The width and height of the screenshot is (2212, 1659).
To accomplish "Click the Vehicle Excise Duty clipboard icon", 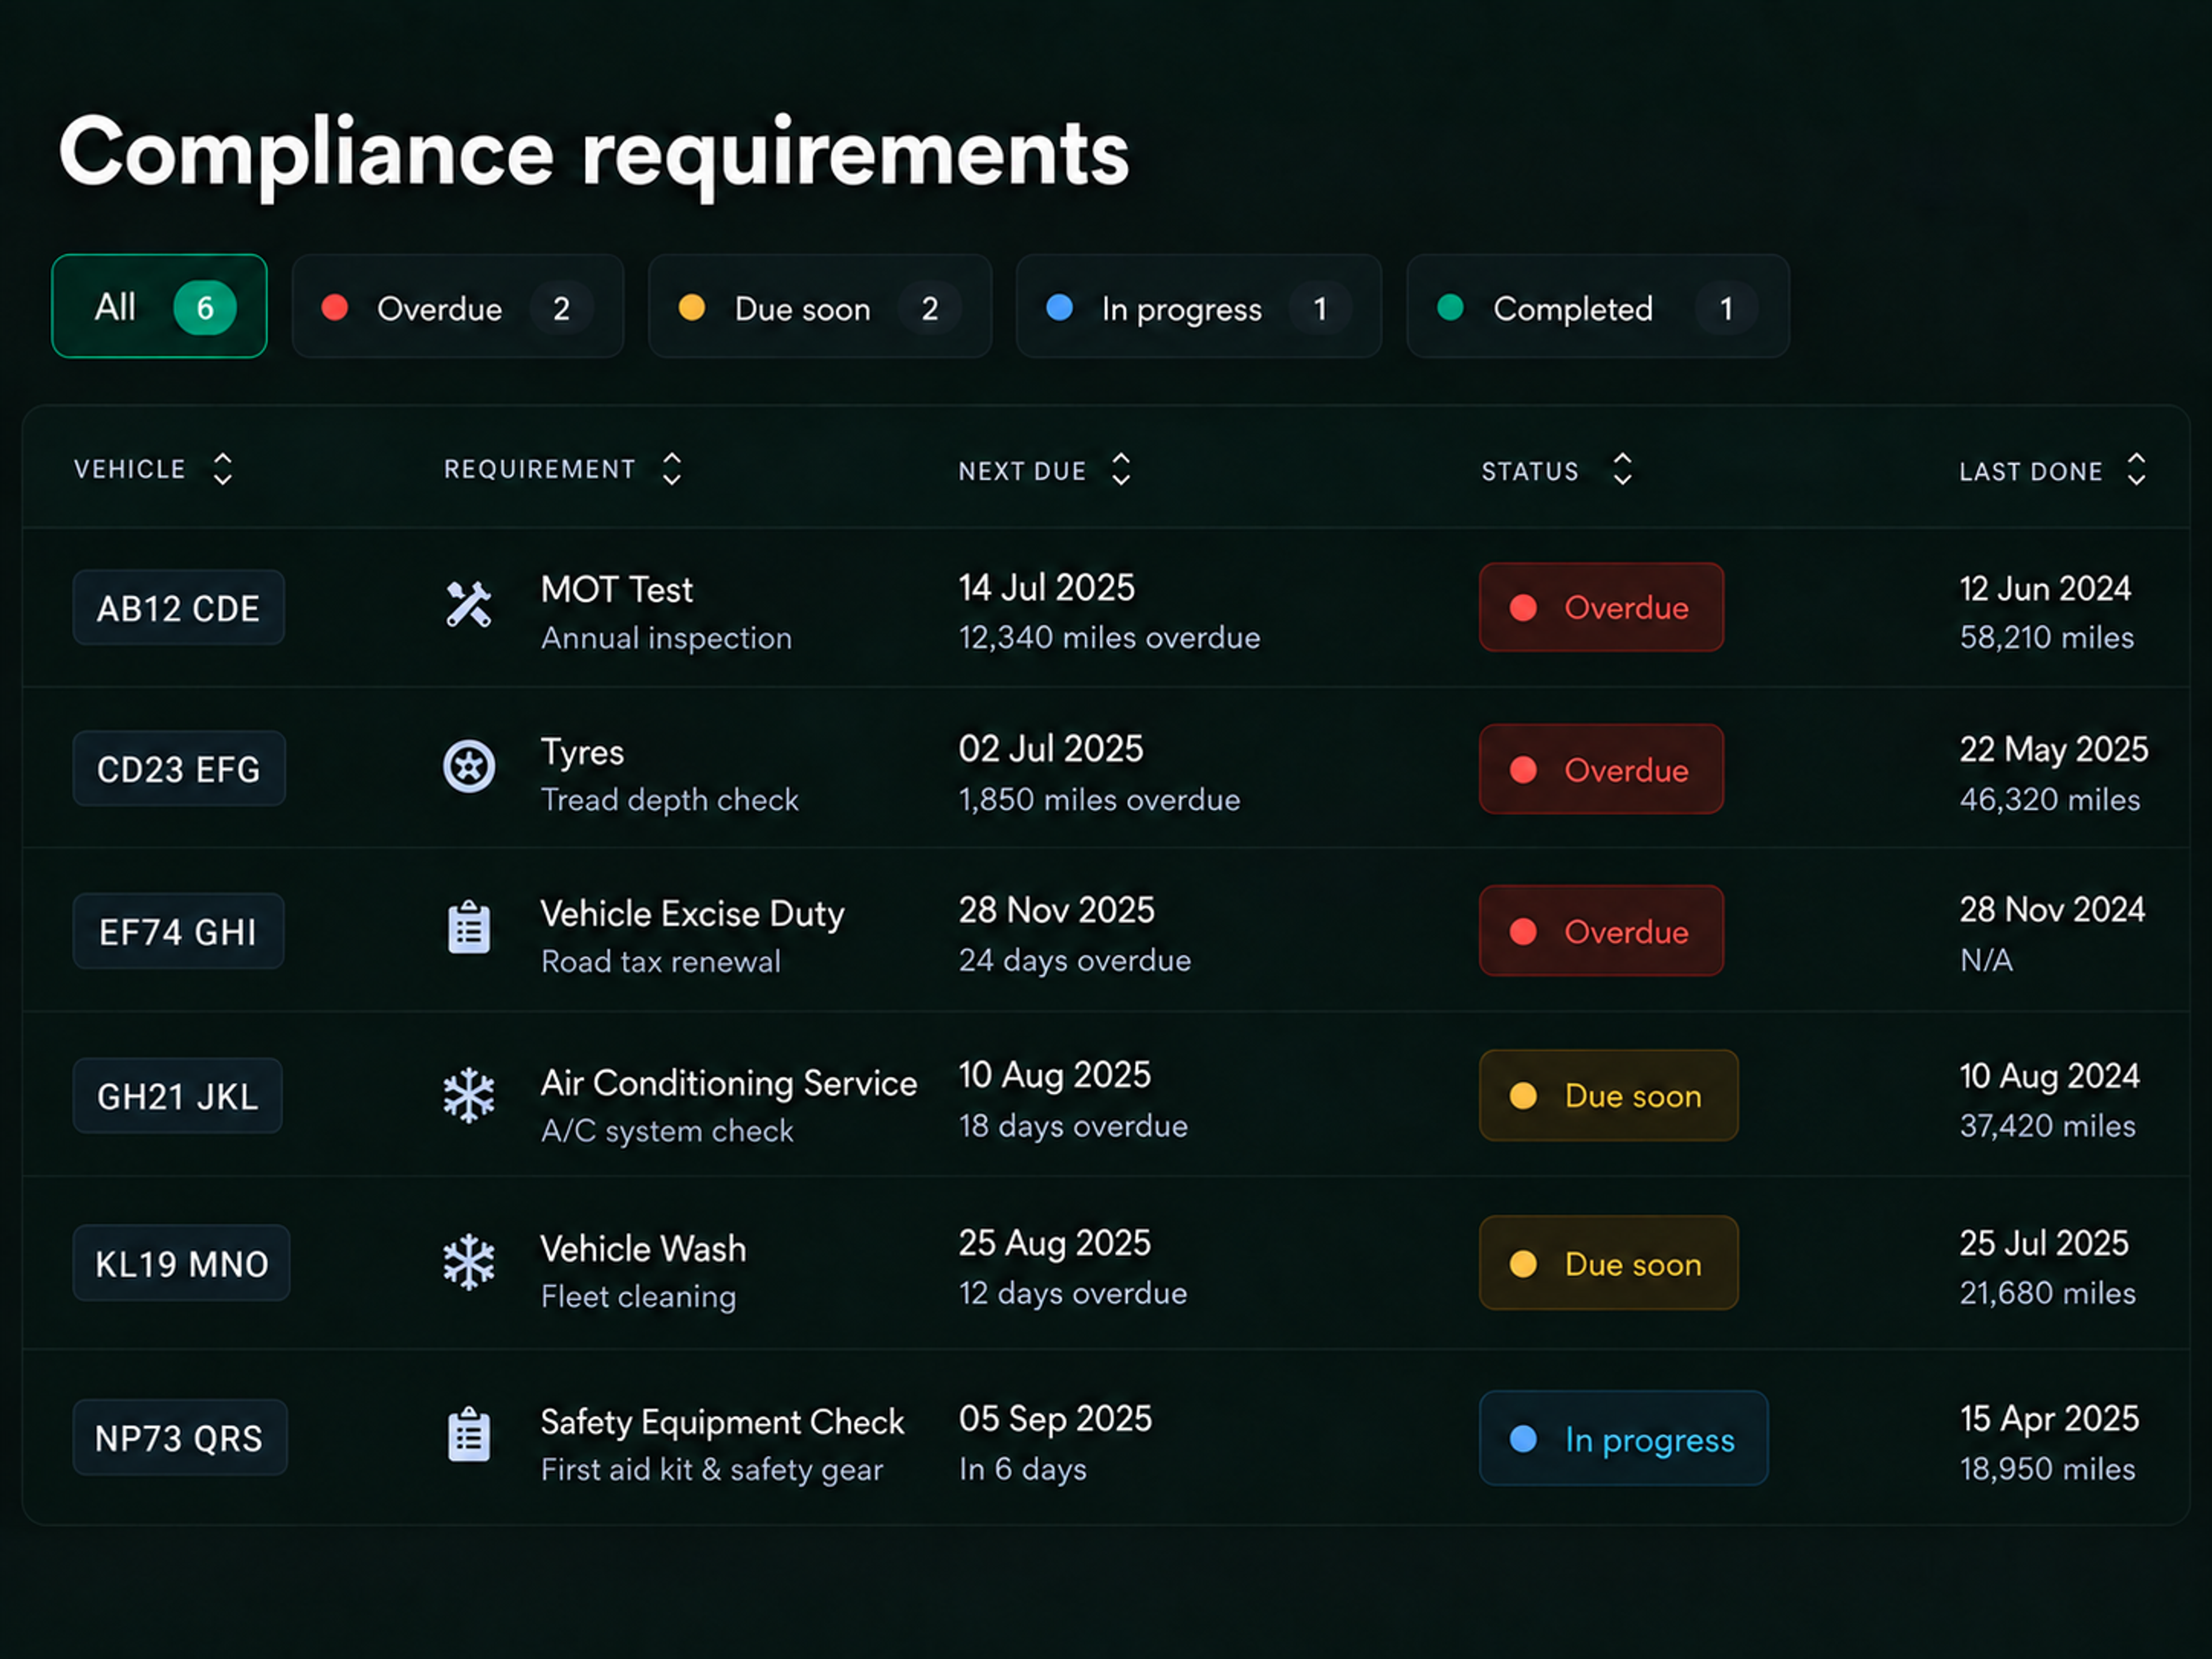I will [469, 927].
